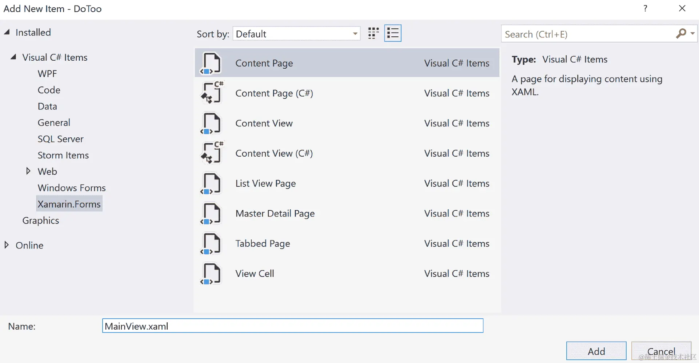Select the SQL Server category
This screenshot has width=699, height=363.
click(60, 139)
